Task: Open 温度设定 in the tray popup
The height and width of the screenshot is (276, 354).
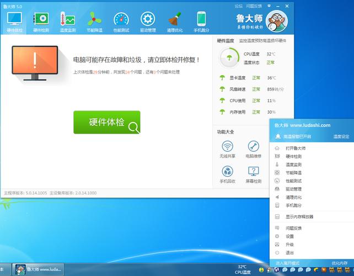Action: [x=341, y=136]
